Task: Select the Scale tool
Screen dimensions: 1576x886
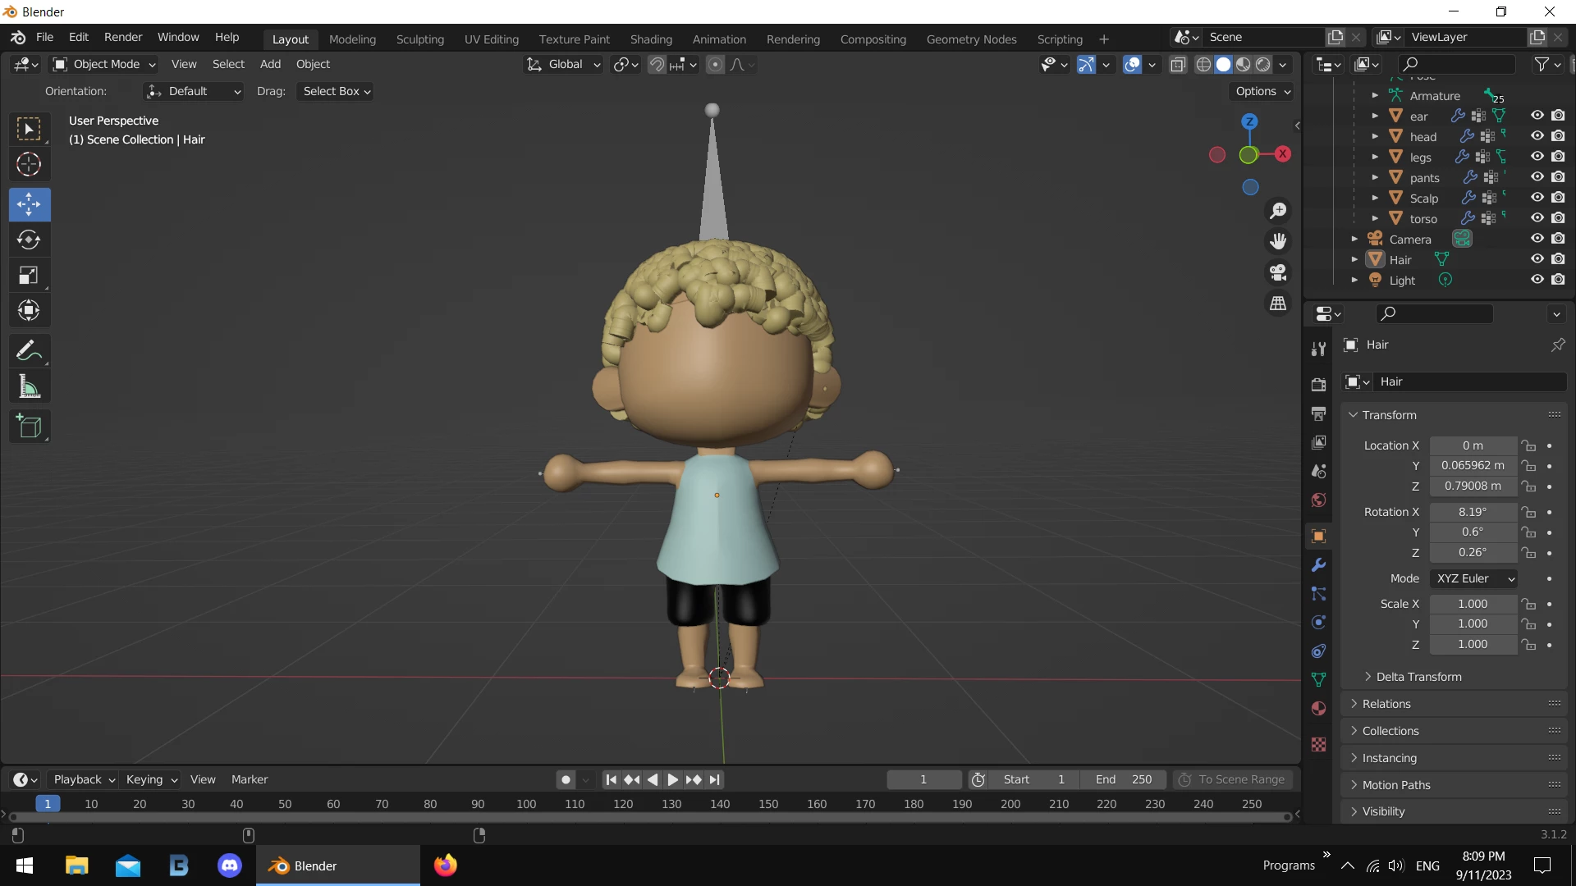Action: click(29, 276)
